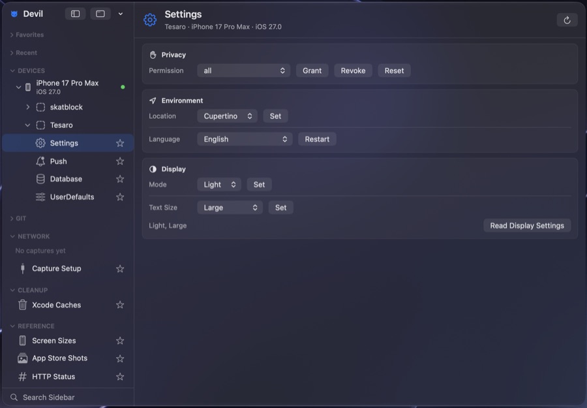
Task: Click the single-pane layout icon
Action: [100, 14]
